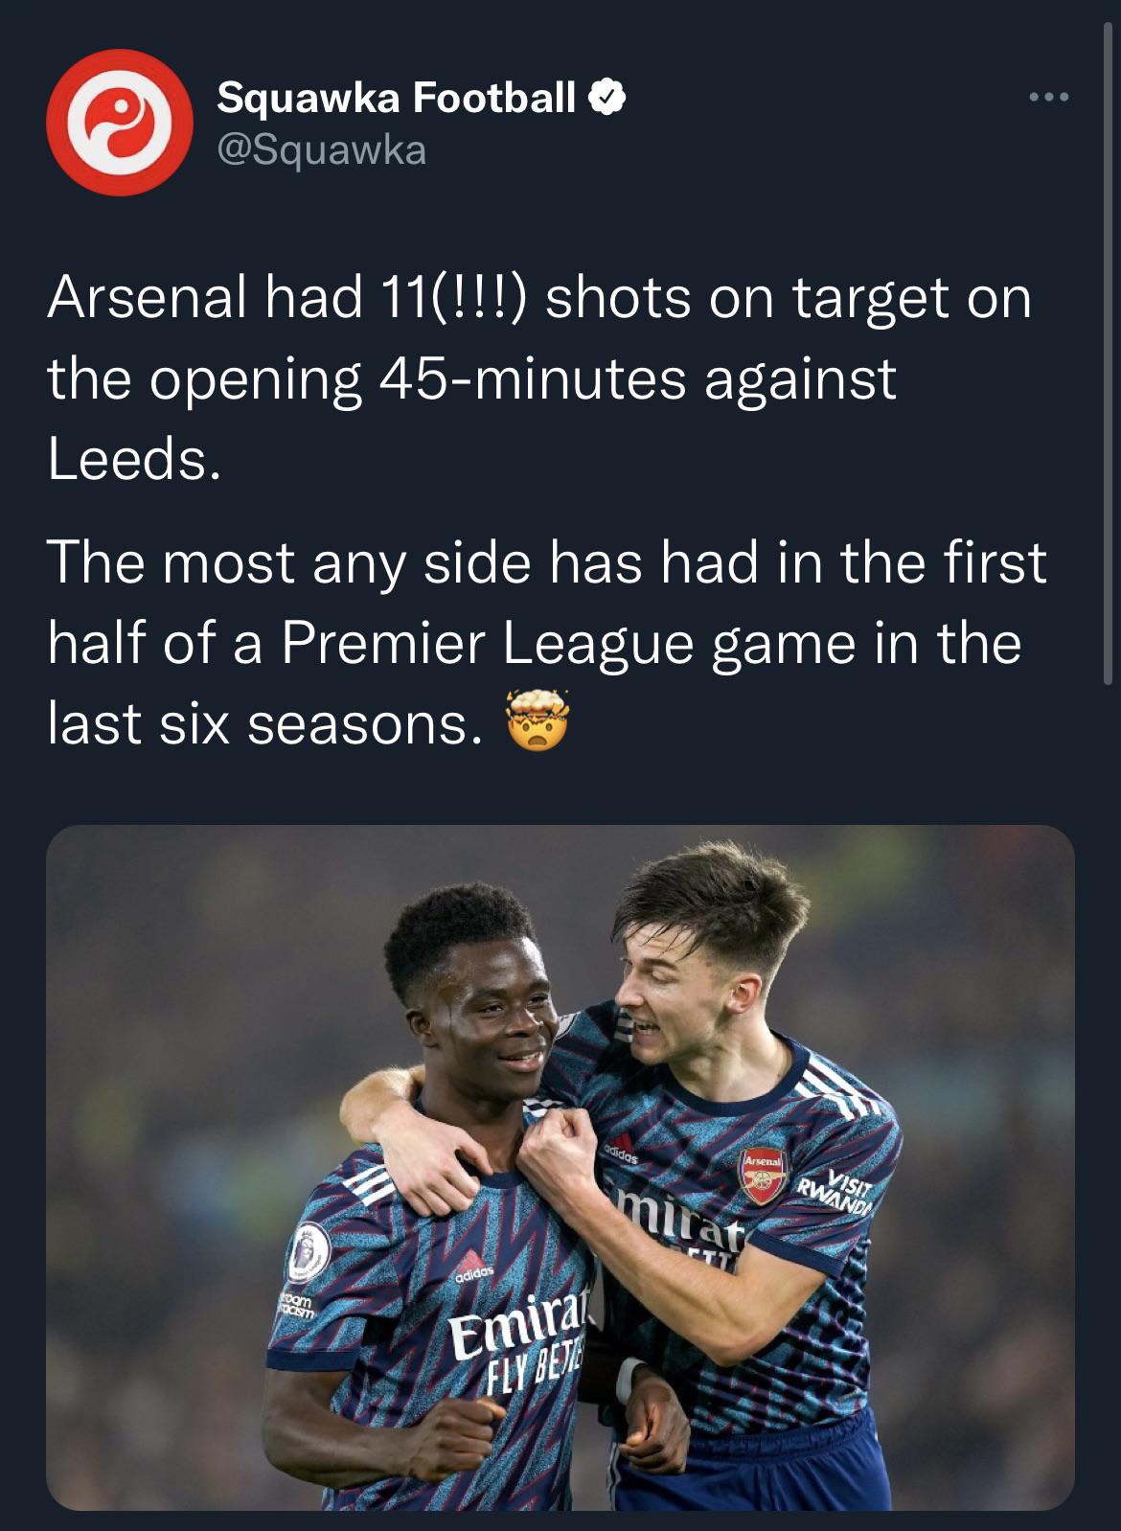
Task: Click the Squawka Football display name
Action: click(393, 96)
